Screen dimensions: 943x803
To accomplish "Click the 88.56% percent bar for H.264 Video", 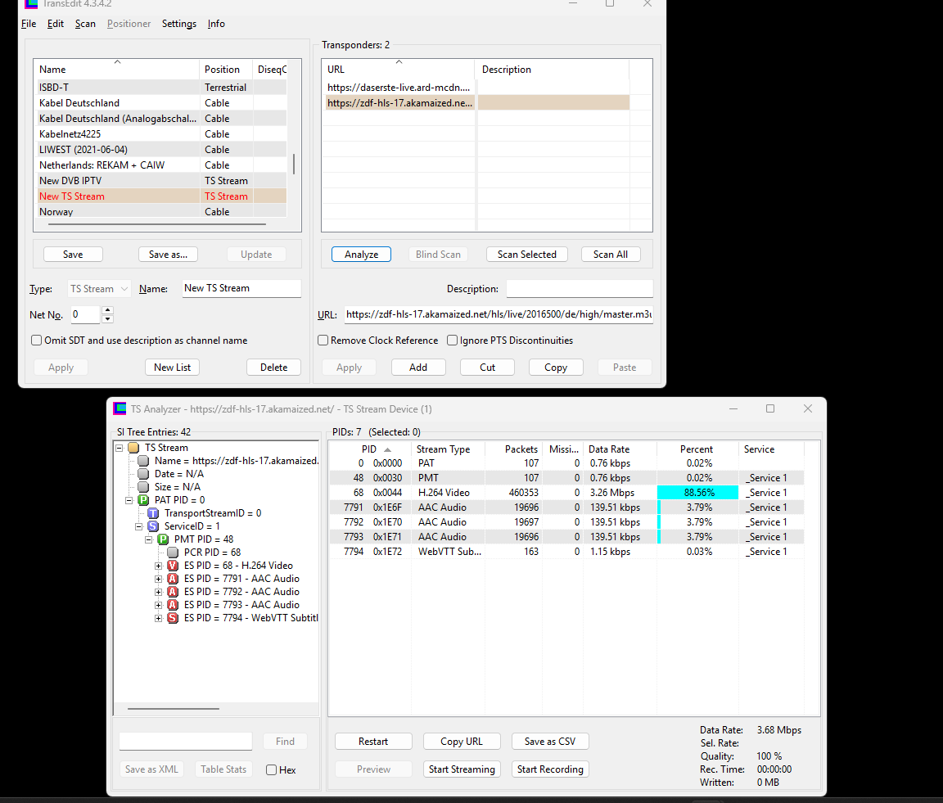I will click(x=698, y=493).
